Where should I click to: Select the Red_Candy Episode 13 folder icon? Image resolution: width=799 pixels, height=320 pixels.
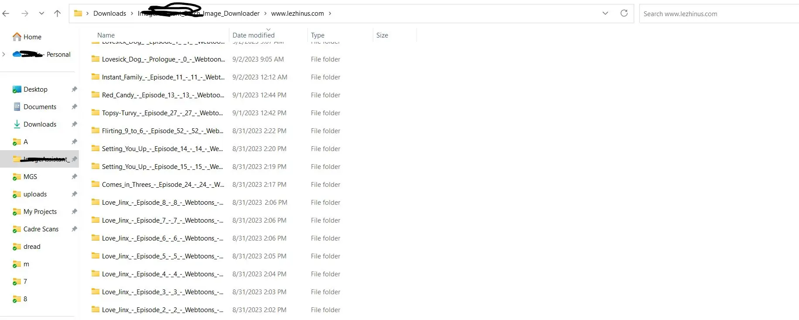[x=96, y=95]
